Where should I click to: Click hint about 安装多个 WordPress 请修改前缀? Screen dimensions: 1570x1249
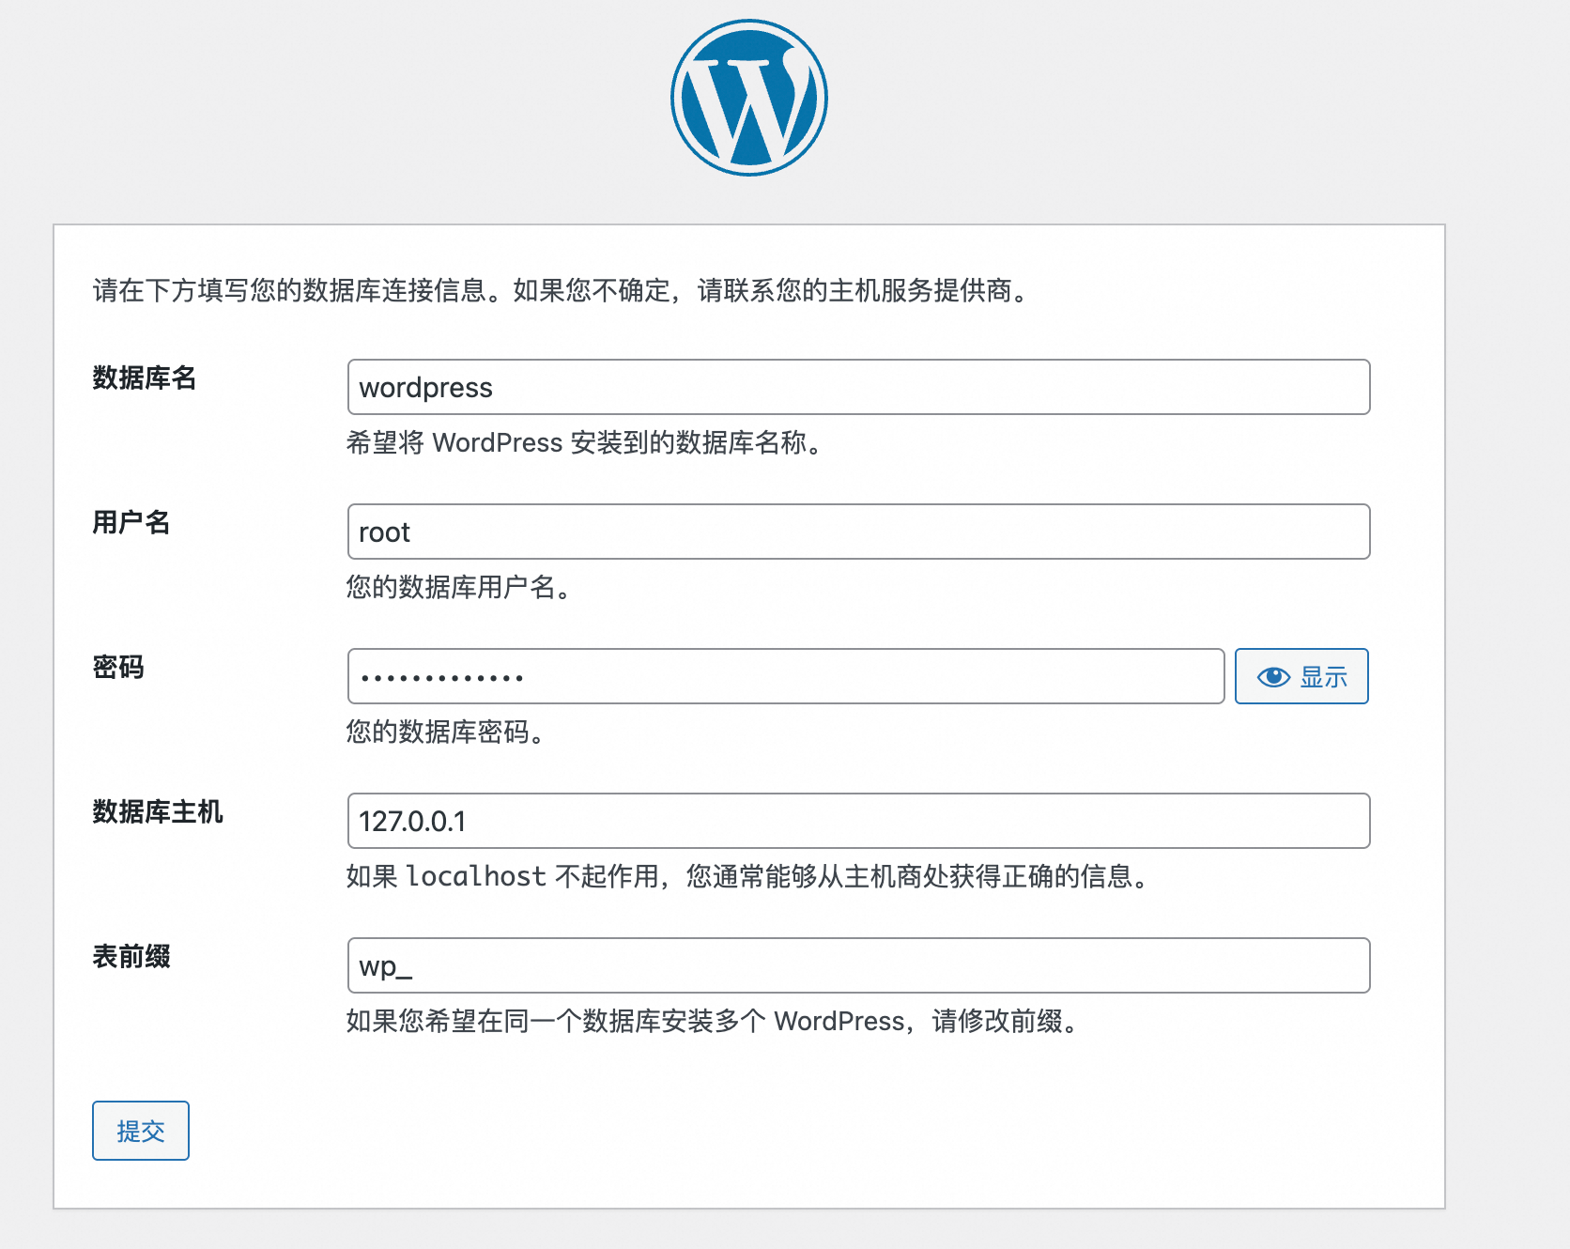click(x=712, y=1022)
